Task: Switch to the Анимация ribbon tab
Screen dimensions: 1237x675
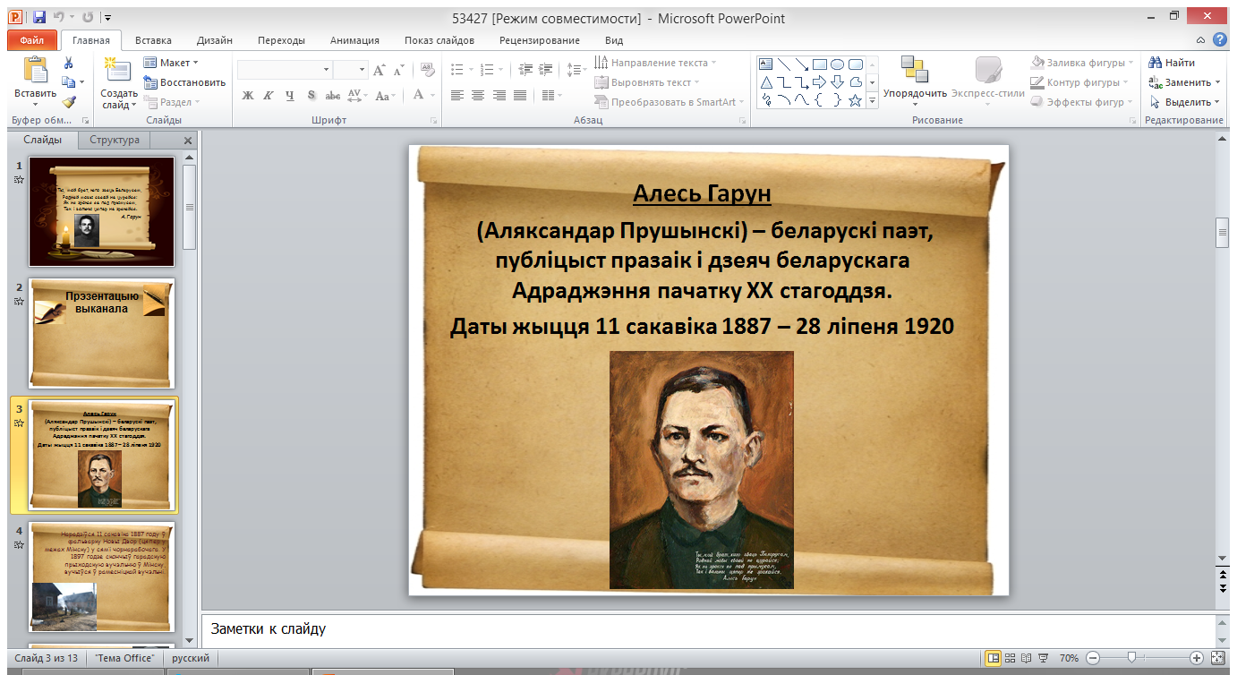Action: pyautogui.click(x=354, y=40)
